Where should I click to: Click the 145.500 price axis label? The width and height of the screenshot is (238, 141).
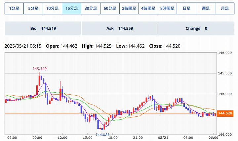click(x=225, y=73)
